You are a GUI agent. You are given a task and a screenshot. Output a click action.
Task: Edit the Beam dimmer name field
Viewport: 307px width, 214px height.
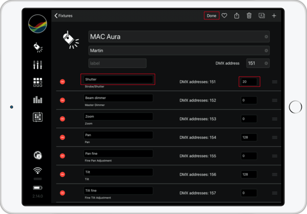coord(118,98)
